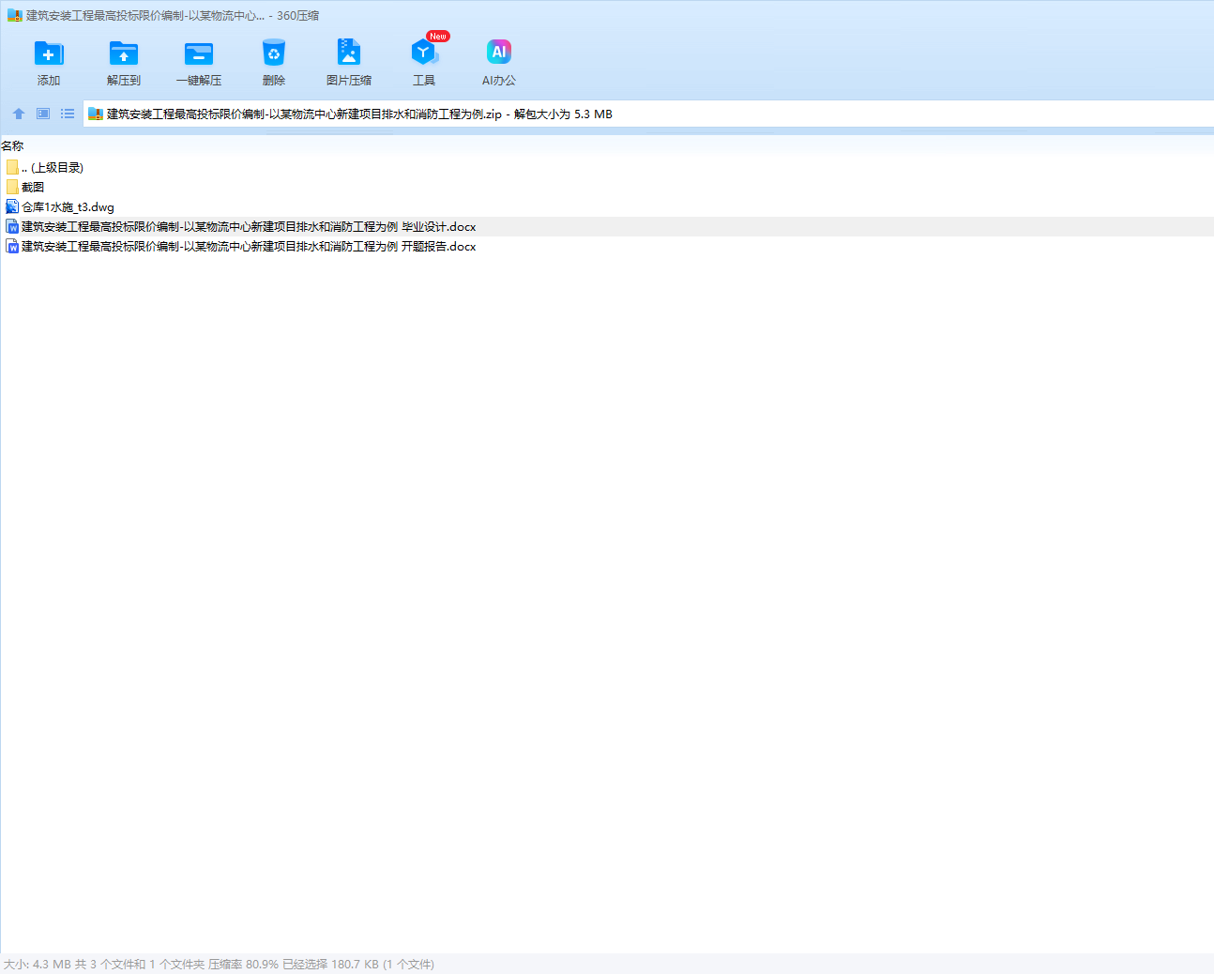Image resolution: width=1214 pixels, height=974 pixels.
Task: Launch the AI办公 feature
Action: (499, 53)
